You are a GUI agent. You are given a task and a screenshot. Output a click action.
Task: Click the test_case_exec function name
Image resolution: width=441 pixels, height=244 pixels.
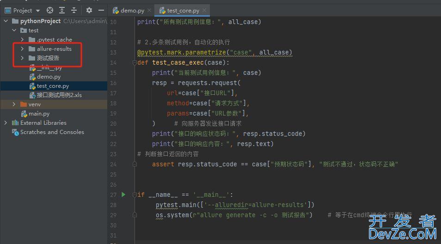[x=178, y=63]
